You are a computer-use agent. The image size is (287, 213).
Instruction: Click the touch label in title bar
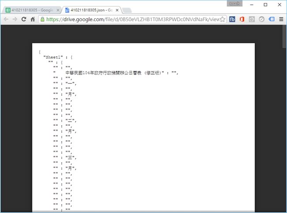coord(234,4)
